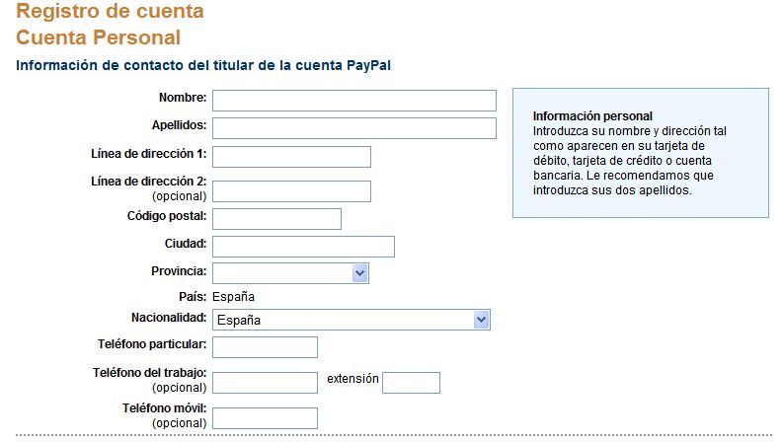This screenshot has width=783, height=442.
Task: Click the optional Línea de dirección 2 field
Action: click(291, 191)
